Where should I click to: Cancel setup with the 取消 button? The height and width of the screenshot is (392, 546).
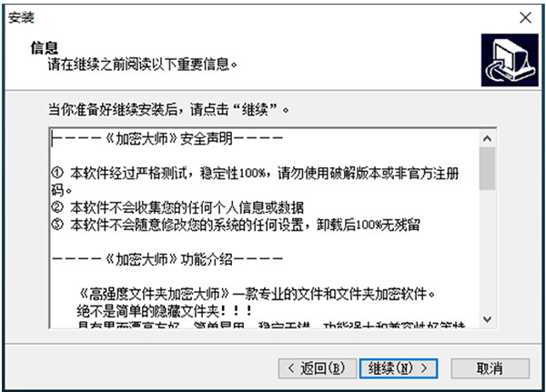490,368
